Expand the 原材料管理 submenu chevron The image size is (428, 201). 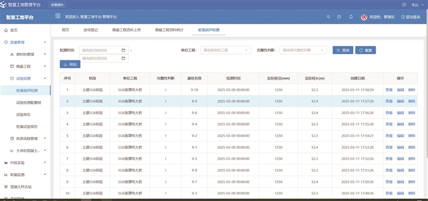tap(45, 54)
